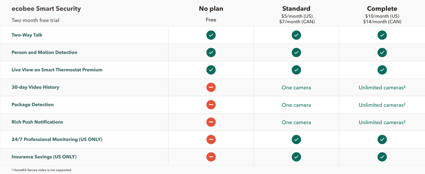Click the red minus icon for Package Detection
The image size is (425, 174).
(x=211, y=105)
